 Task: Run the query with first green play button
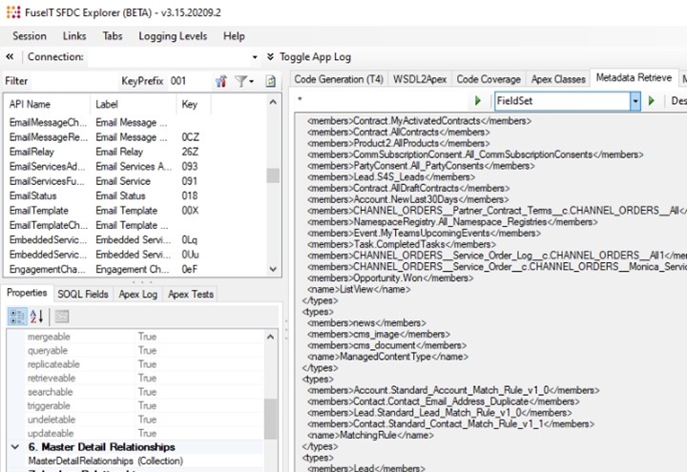[x=478, y=101]
